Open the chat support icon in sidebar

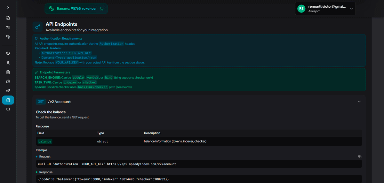click(x=8, y=81)
